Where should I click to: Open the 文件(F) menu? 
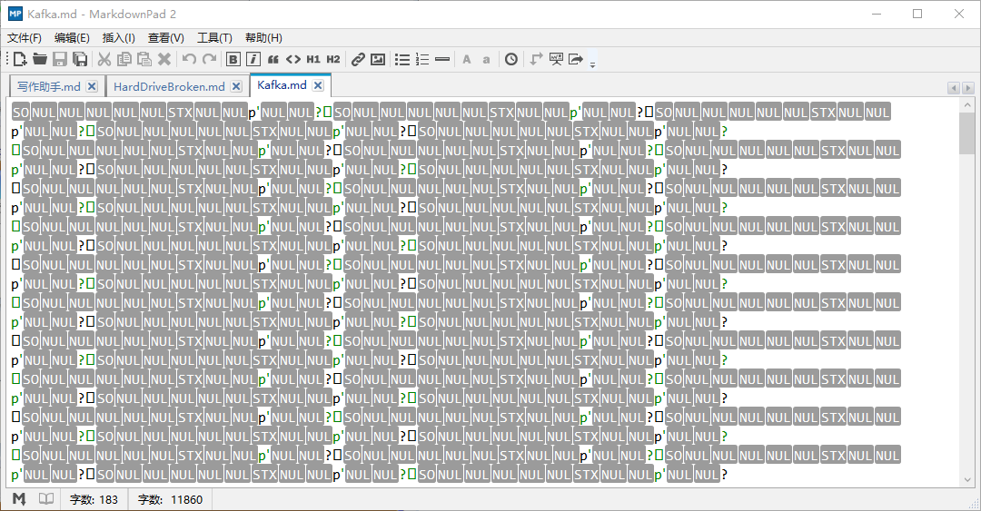click(25, 38)
